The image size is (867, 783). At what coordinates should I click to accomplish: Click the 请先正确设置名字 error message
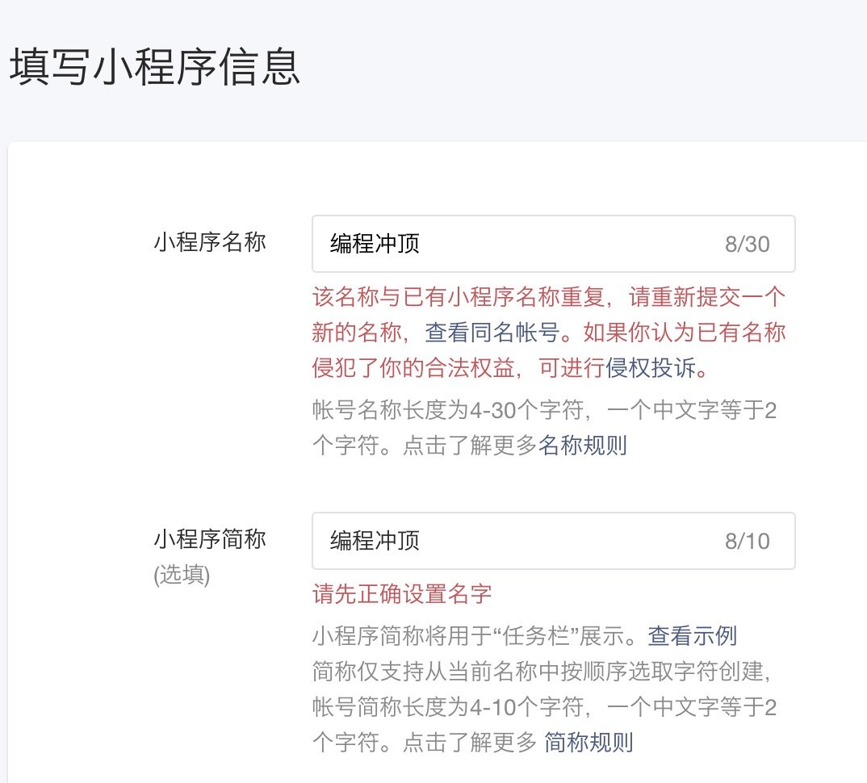coord(401,595)
